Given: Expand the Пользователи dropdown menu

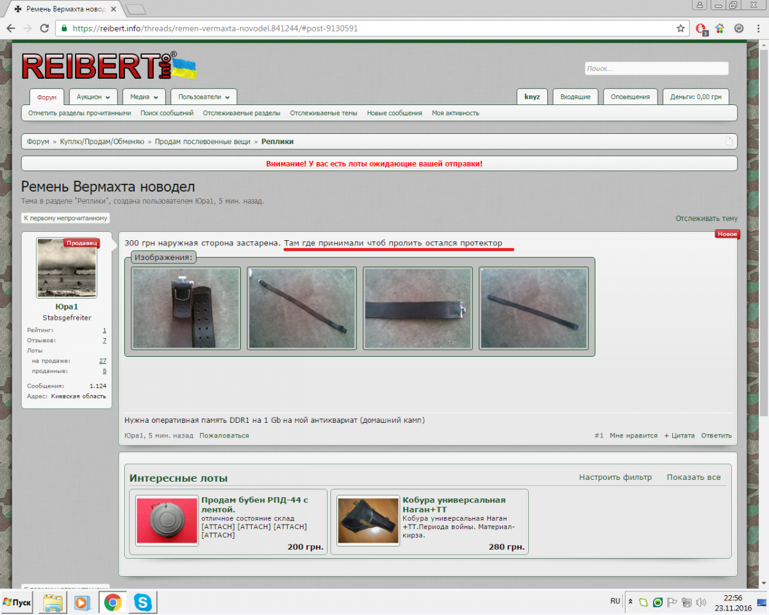Looking at the screenshot, I should pos(203,97).
